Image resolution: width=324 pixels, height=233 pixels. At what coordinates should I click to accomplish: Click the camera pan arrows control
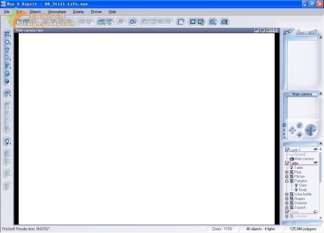292,130
